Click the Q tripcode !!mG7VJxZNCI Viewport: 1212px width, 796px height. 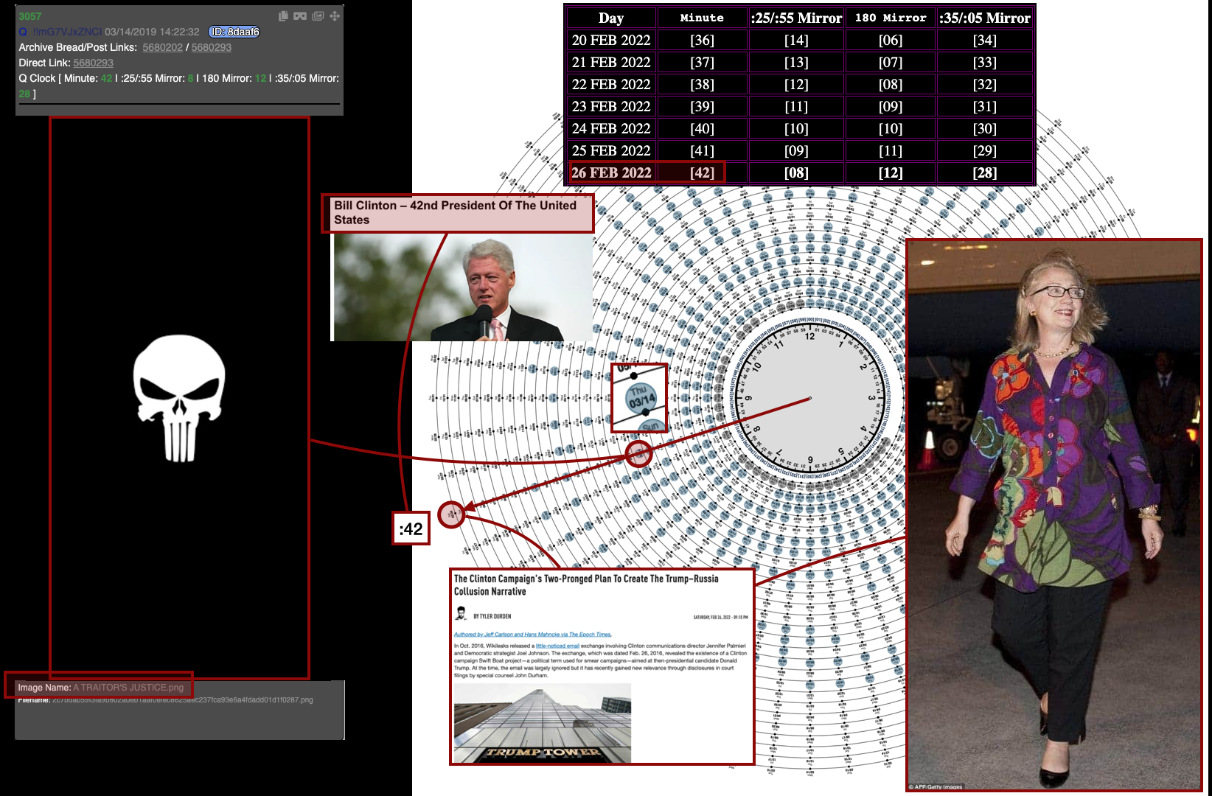pos(67,32)
